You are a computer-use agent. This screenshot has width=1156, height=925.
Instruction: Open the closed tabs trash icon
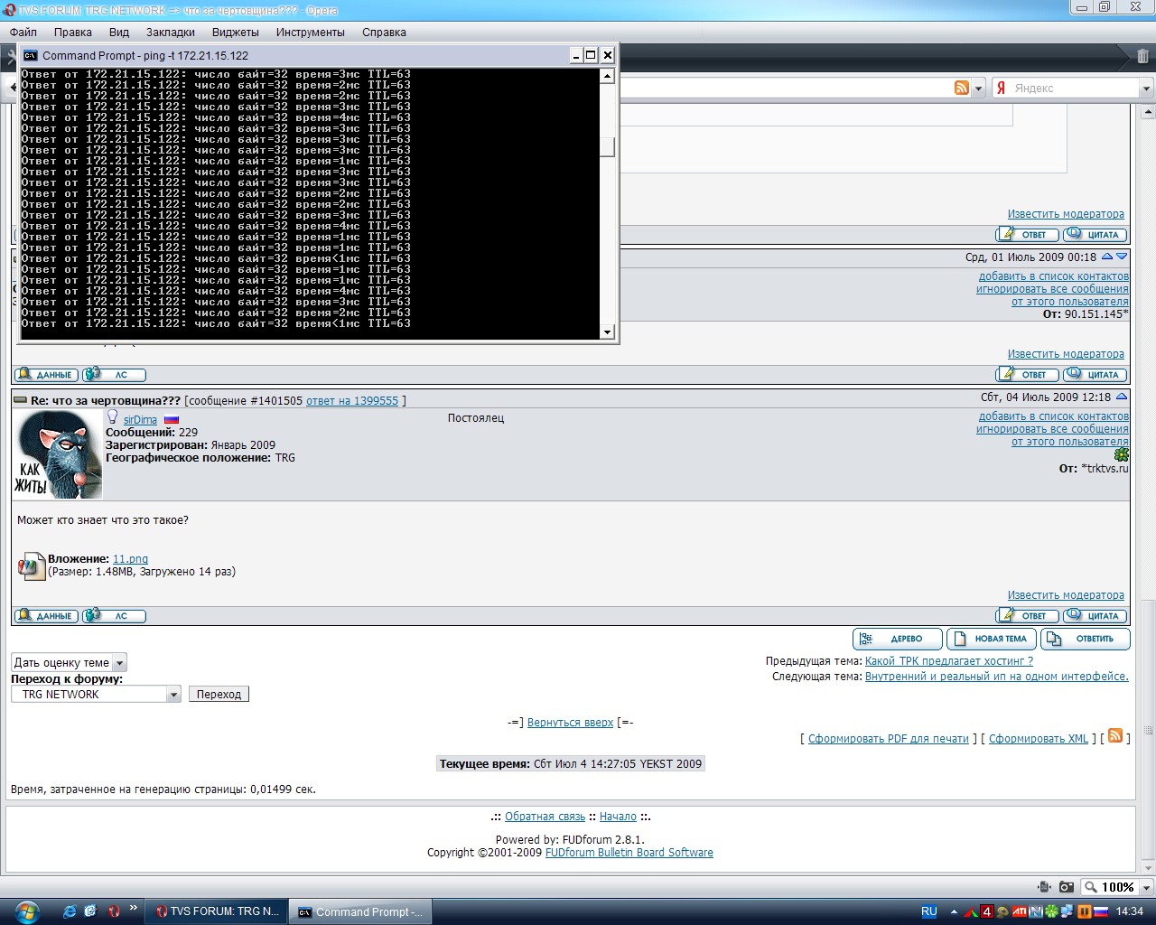[x=1142, y=56]
